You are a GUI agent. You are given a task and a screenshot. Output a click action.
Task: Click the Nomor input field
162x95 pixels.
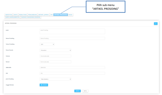pos(55,62)
